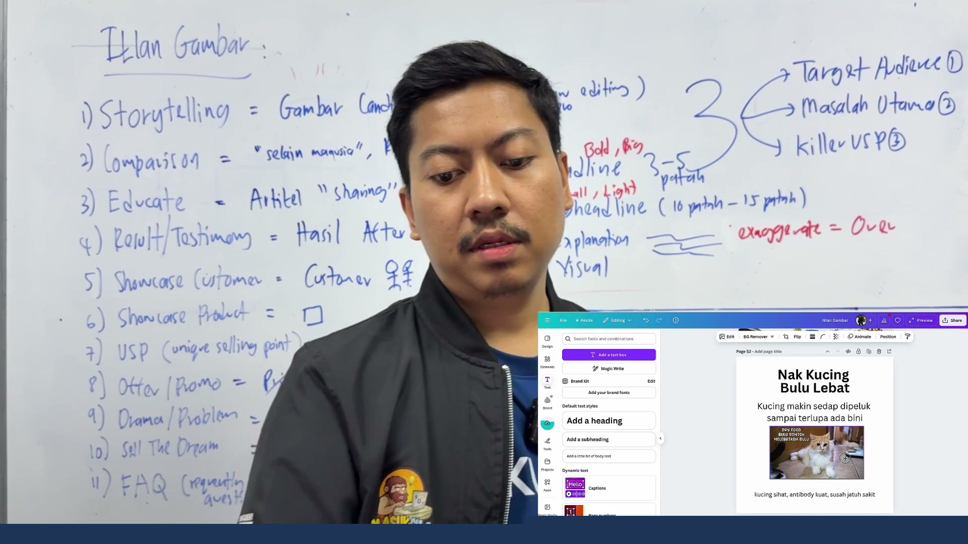Insert the Add a subheading text style
The width and height of the screenshot is (968, 544).
click(x=609, y=440)
